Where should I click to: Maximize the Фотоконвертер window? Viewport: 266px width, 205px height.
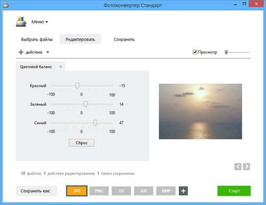244,4
